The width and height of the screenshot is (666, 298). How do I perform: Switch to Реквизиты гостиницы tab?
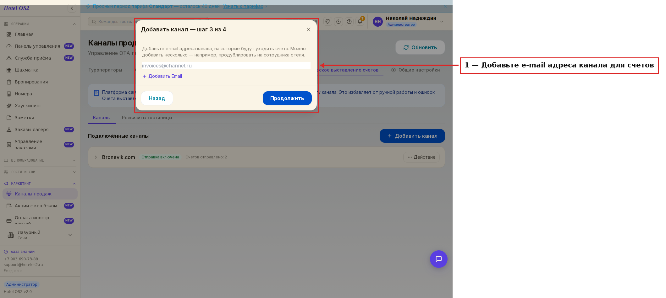pos(147,118)
